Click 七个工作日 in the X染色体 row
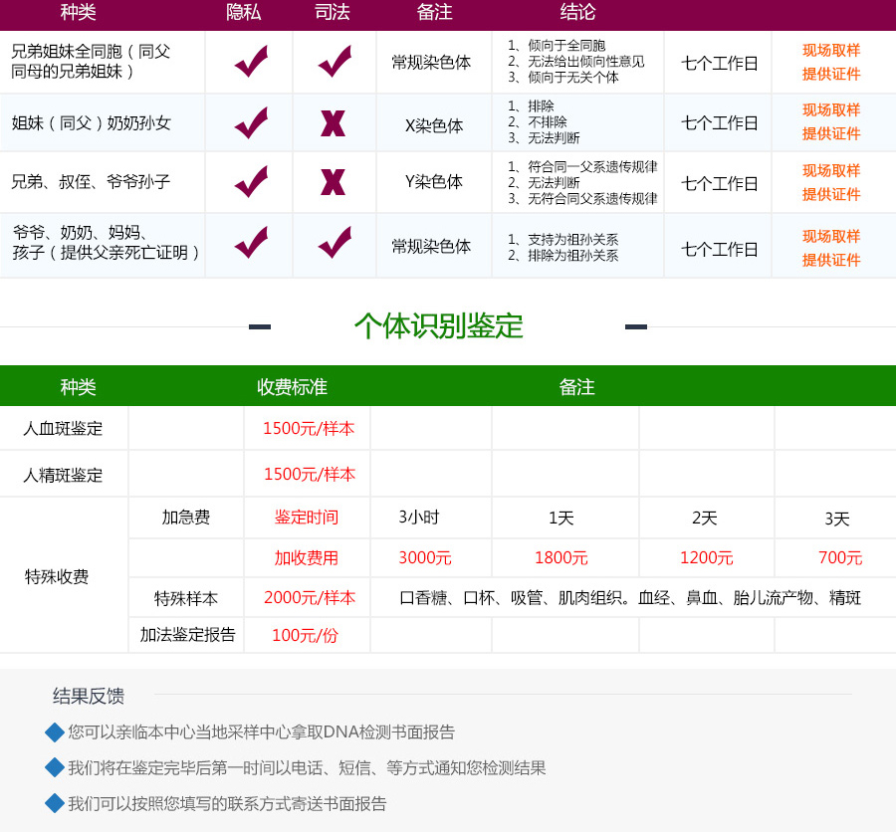The width and height of the screenshot is (896, 834). [x=720, y=122]
